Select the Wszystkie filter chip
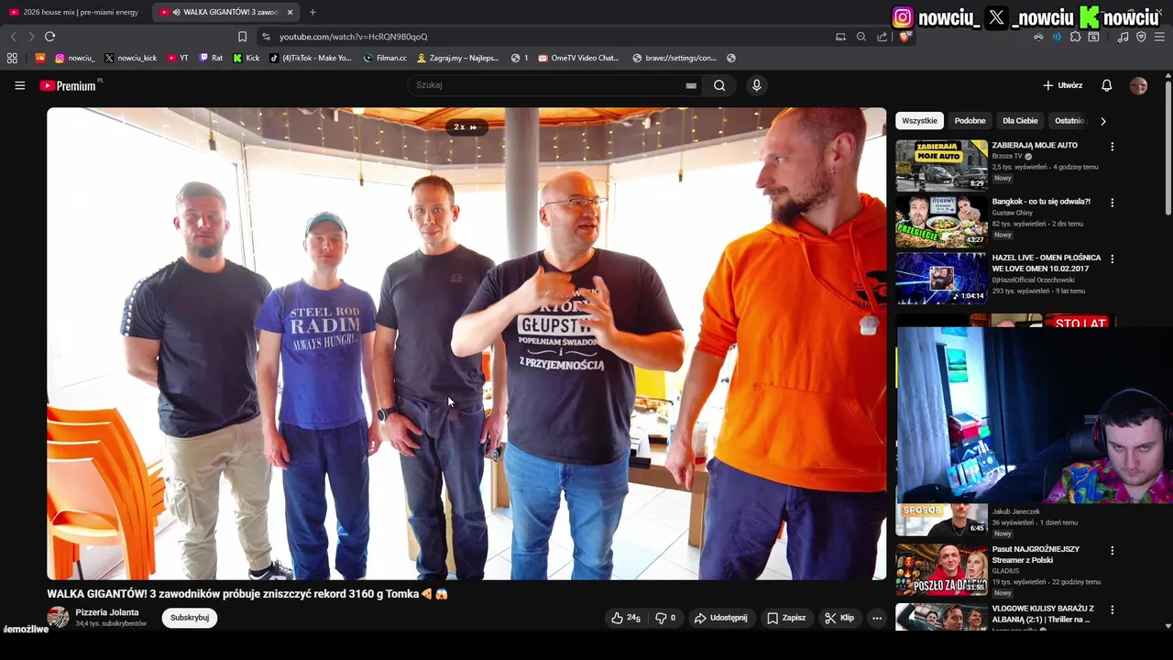The image size is (1173, 660). [x=919, y=121]
